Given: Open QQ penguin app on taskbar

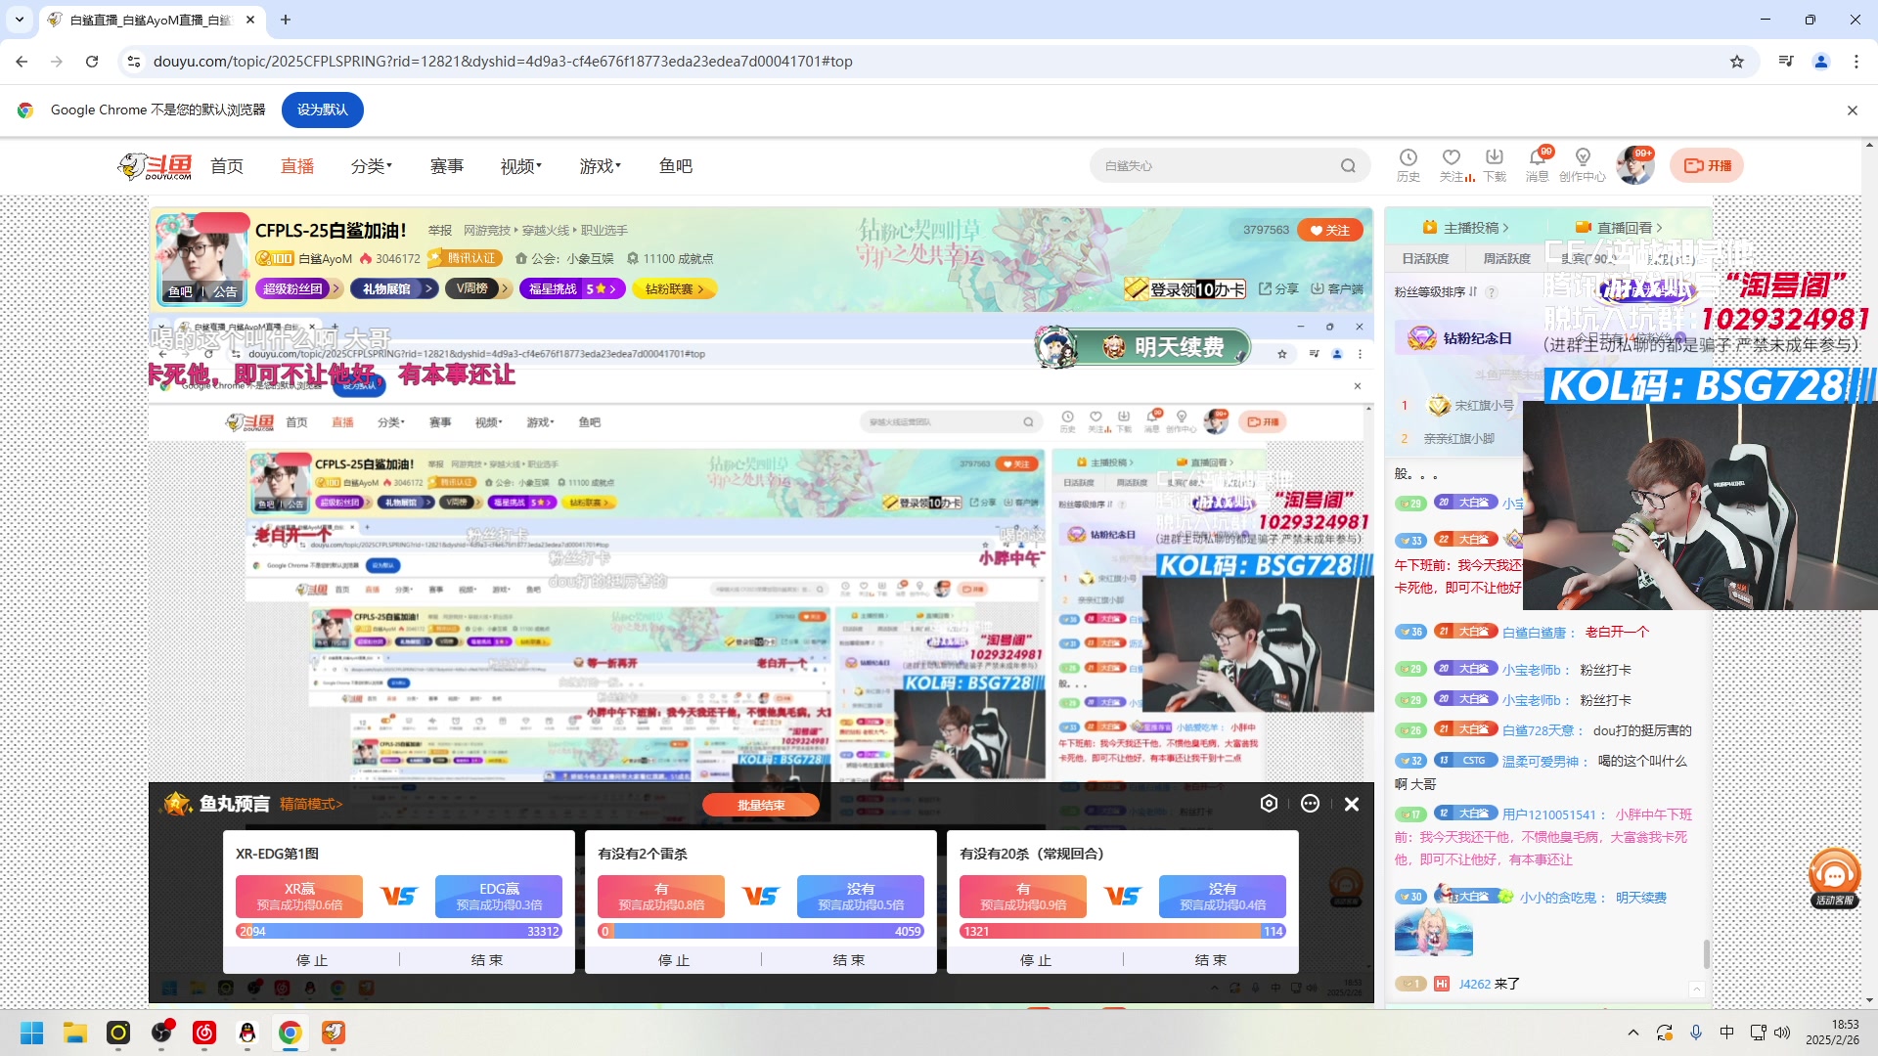Looking at the screenshot, I should [x=247, y=1033].
